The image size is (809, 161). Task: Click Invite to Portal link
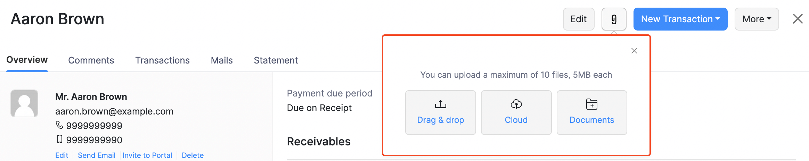coord(147,155)
